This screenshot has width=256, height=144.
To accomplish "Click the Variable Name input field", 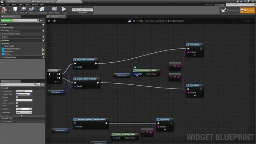I will click(24, 91).
